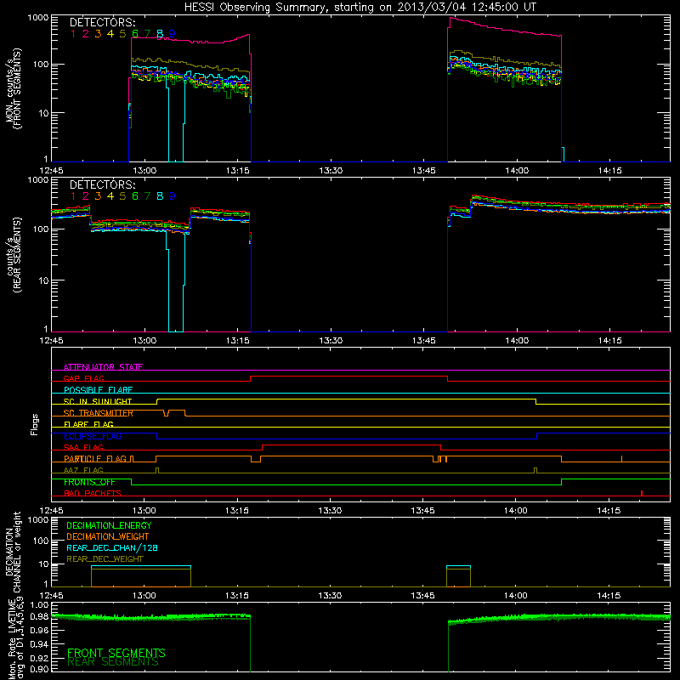Click detector '3' legend in front segments plot
This screenshot has width=680, height=680.
pyautogui.click(x=98, y=34)
